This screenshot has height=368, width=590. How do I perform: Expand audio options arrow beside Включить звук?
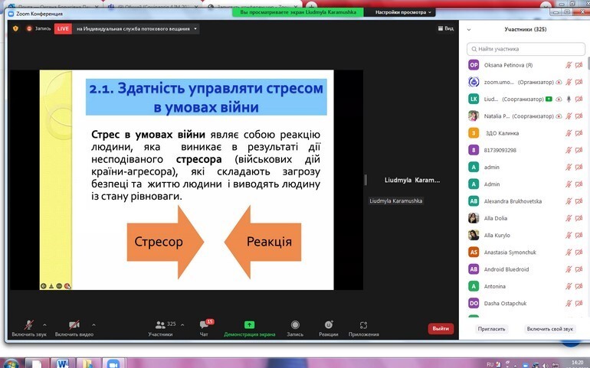(44, 324)
